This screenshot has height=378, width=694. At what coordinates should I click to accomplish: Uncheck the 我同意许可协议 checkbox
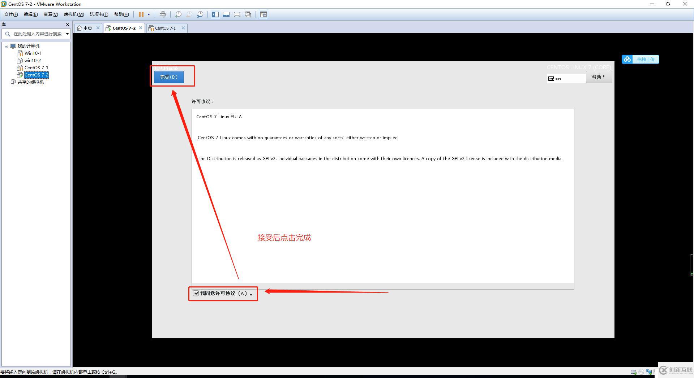pos(196,293)
